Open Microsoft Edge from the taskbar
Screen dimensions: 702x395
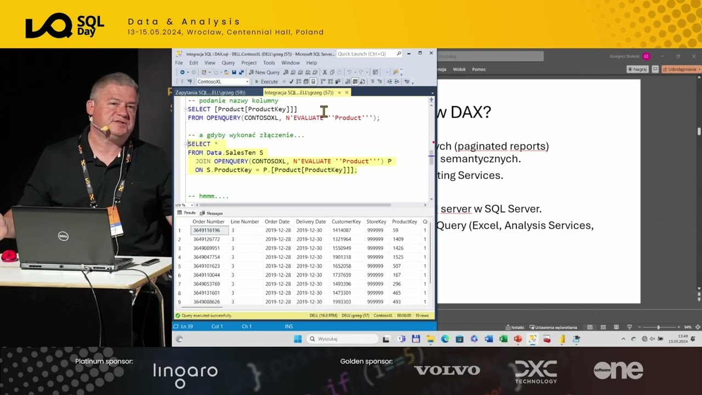click(445, 339)
